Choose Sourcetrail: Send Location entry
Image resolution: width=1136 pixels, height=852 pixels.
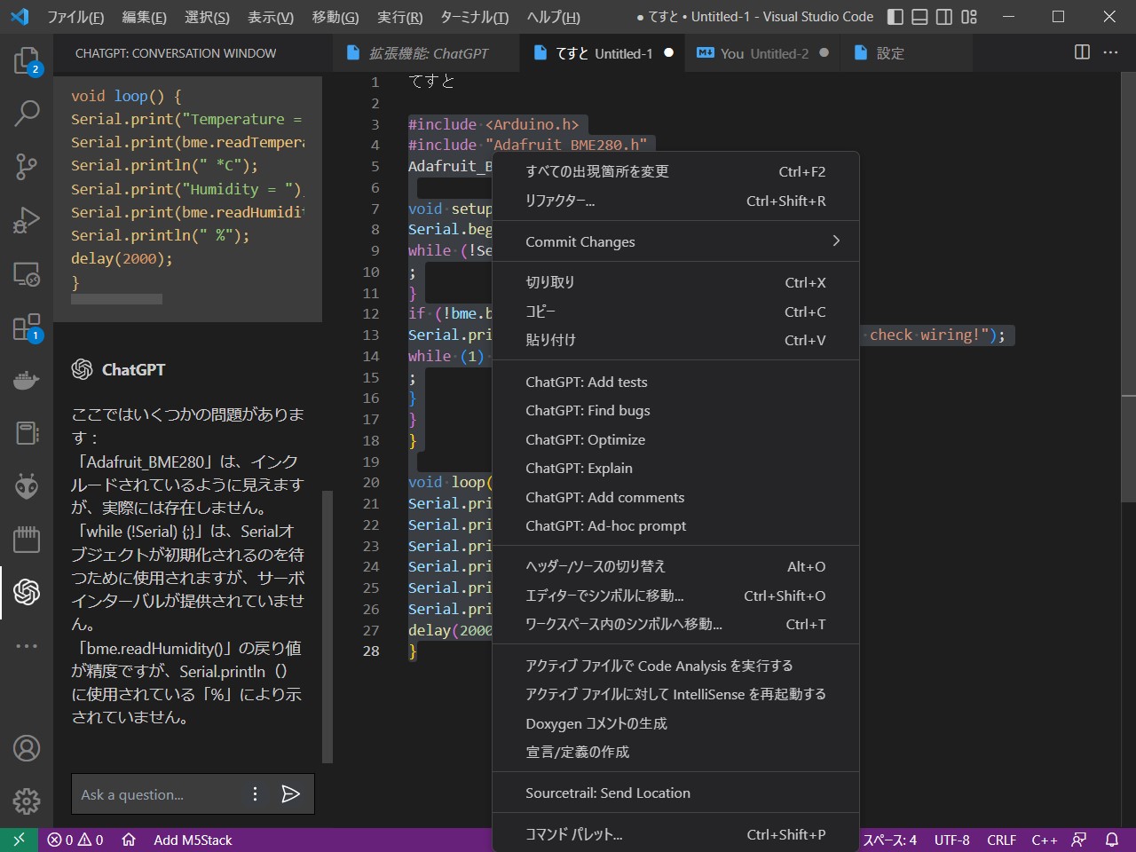click(676, 793)
